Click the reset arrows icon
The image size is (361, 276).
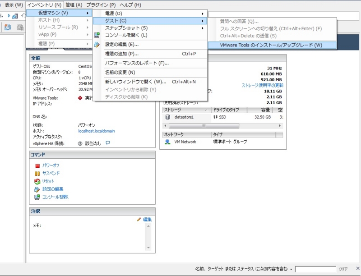click(x=37, y=181)
